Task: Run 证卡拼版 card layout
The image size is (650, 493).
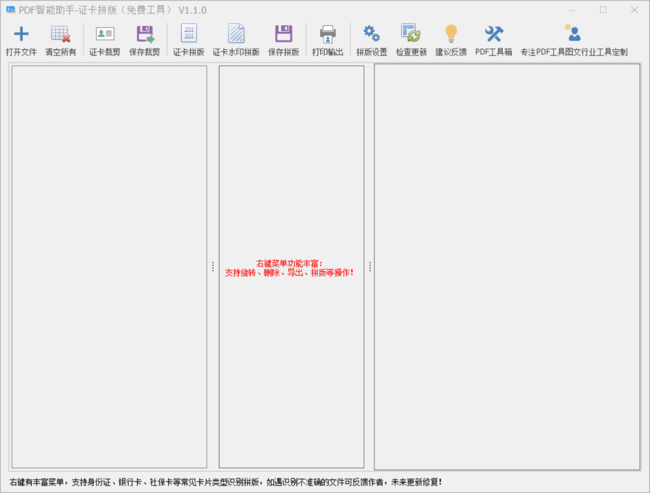Action: click(x=188, y=34)
